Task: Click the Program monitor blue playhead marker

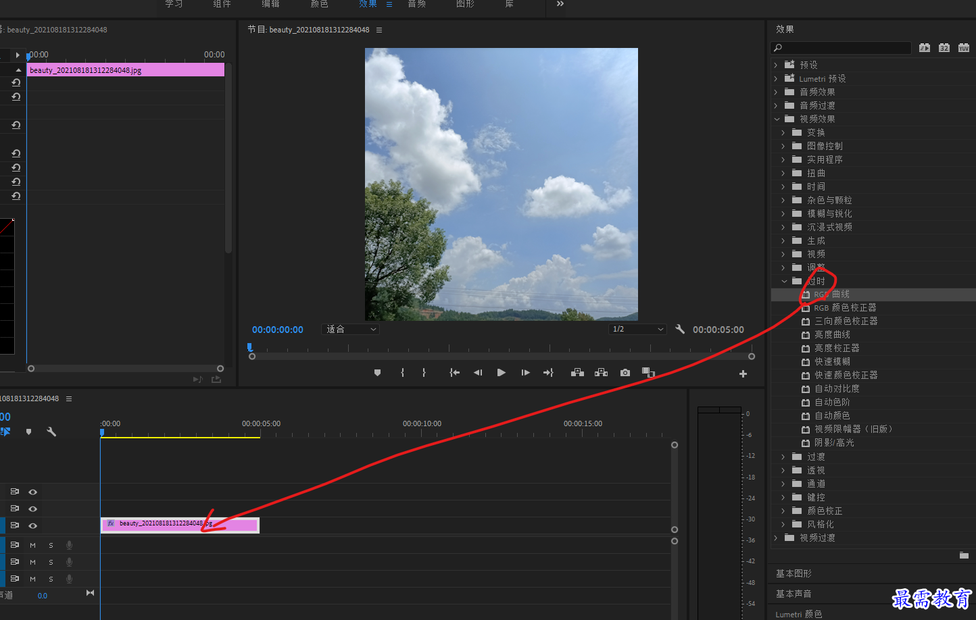Action: pyautogui.click(x=249, y=347)
